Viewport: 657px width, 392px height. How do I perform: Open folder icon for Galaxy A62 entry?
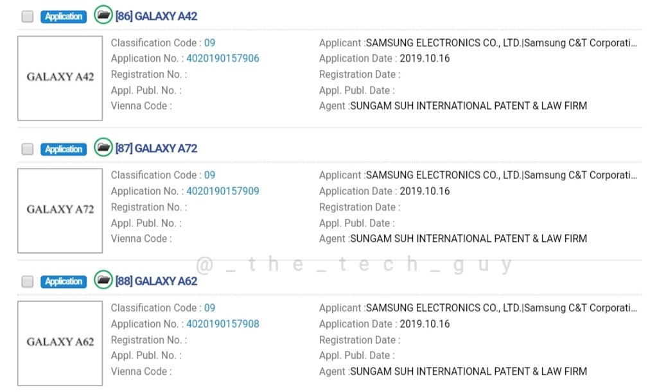[103, 280]
